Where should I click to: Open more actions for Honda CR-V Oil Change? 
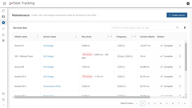point(180,77)
